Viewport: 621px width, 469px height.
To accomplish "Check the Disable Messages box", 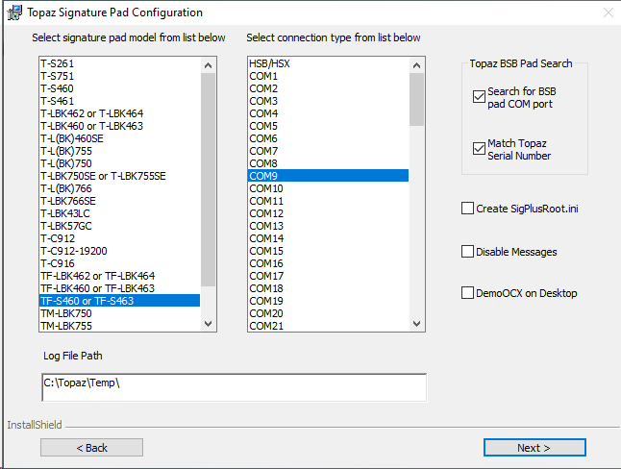I will point(467,252).
